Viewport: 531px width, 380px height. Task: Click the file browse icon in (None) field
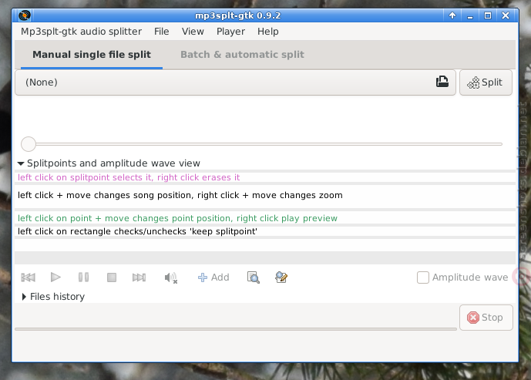[442, 82]
